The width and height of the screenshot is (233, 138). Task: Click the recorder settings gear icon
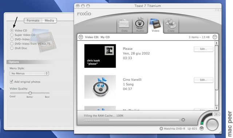(202, 129)
